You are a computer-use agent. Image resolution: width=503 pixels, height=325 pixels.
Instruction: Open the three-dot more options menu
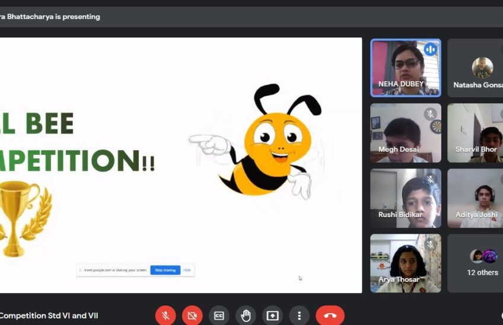click(x=300, y=316)
